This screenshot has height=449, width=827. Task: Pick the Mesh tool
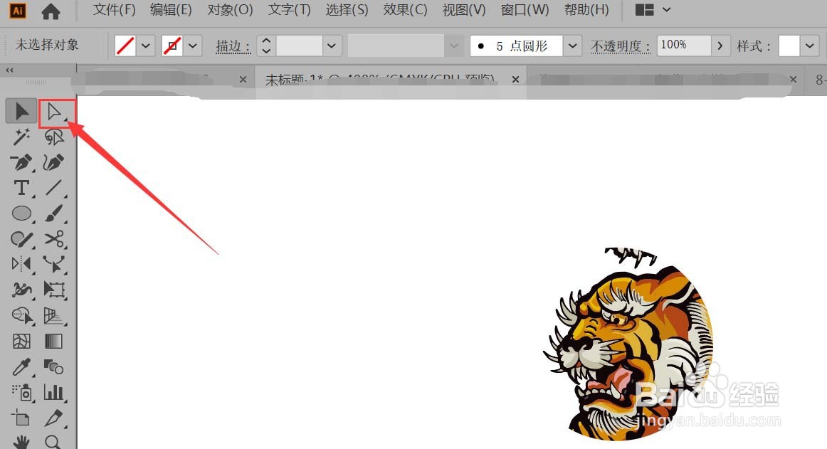(21, 342)
